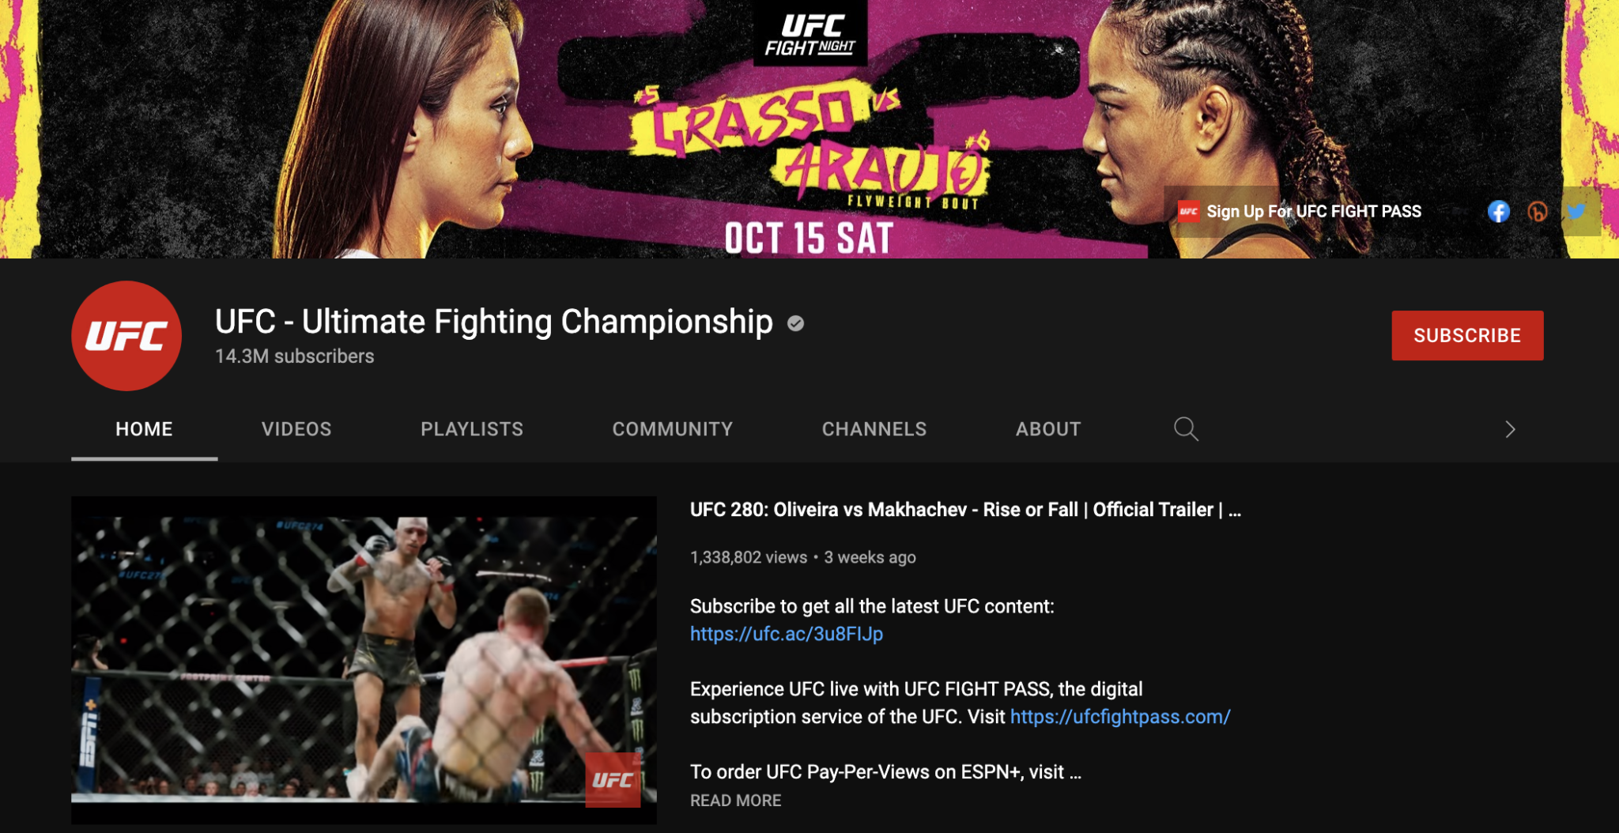Click the small UFC logo beside Sign Up
Viewport: 1619px width, 833px height.
[1188, 212]
